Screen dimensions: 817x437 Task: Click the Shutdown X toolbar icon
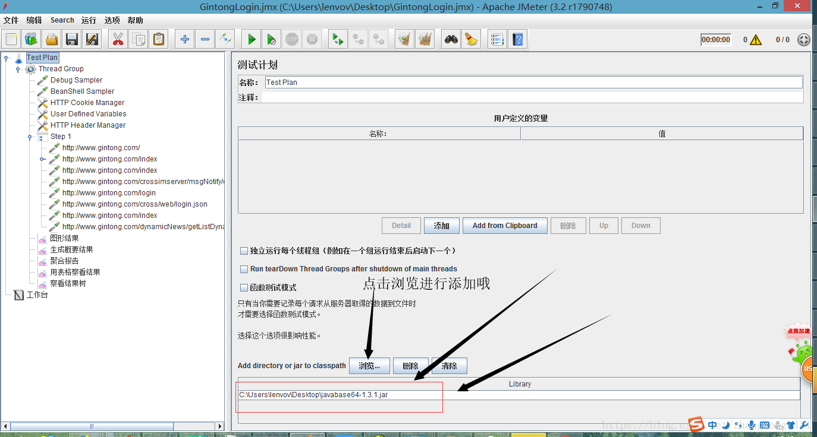[312, 40]
